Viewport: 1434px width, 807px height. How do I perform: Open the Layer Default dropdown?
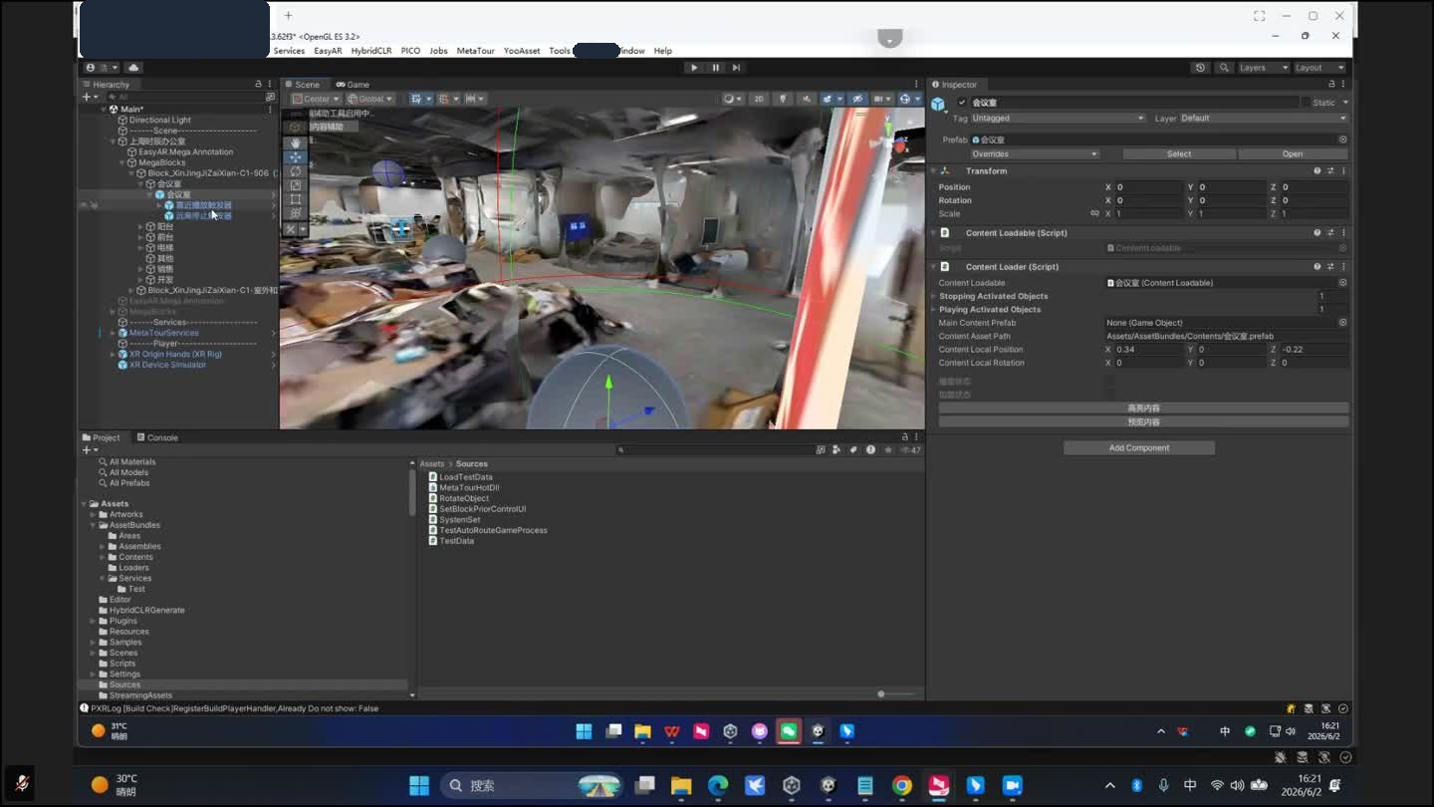tap(1264, 118)
